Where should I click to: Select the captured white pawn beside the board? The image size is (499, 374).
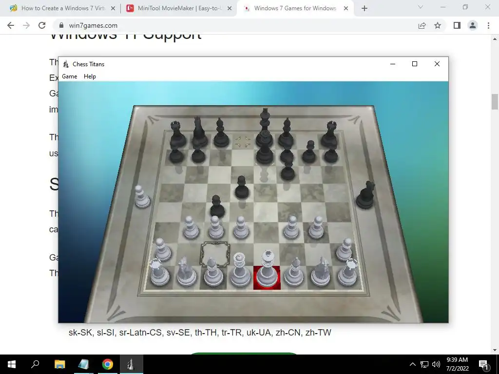[x=141, y=197]
